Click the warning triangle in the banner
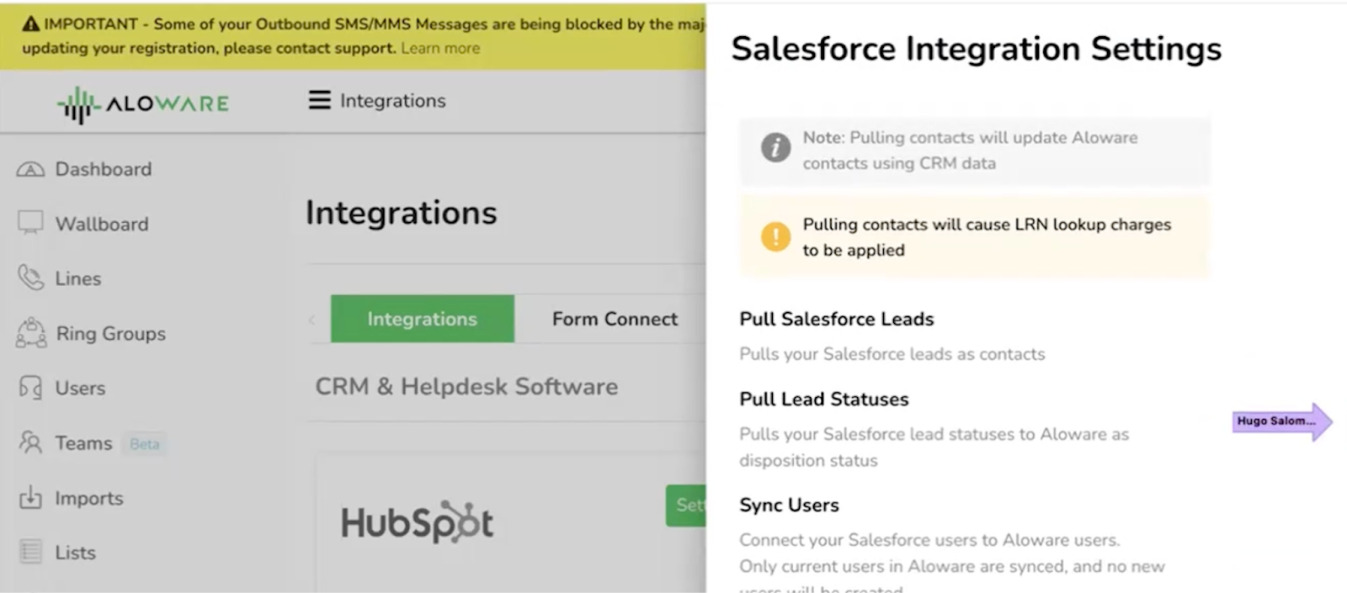Viewport: 1347px width, 593px height. click(x=31, y=24)
